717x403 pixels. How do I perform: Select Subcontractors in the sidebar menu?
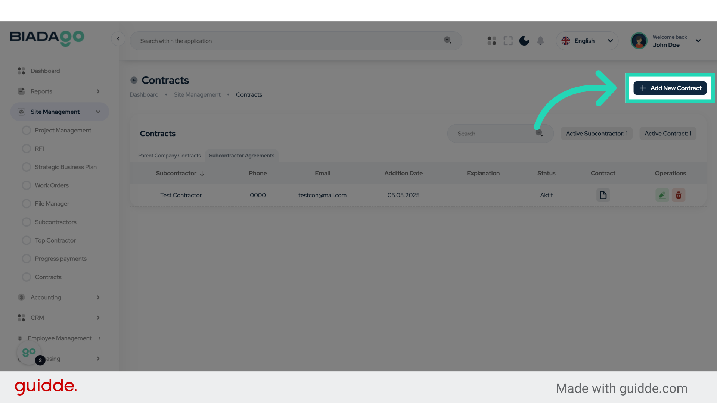tap(55, 222)
